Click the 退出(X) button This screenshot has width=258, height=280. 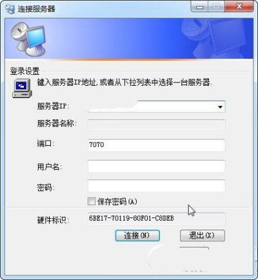pos(203,235)
